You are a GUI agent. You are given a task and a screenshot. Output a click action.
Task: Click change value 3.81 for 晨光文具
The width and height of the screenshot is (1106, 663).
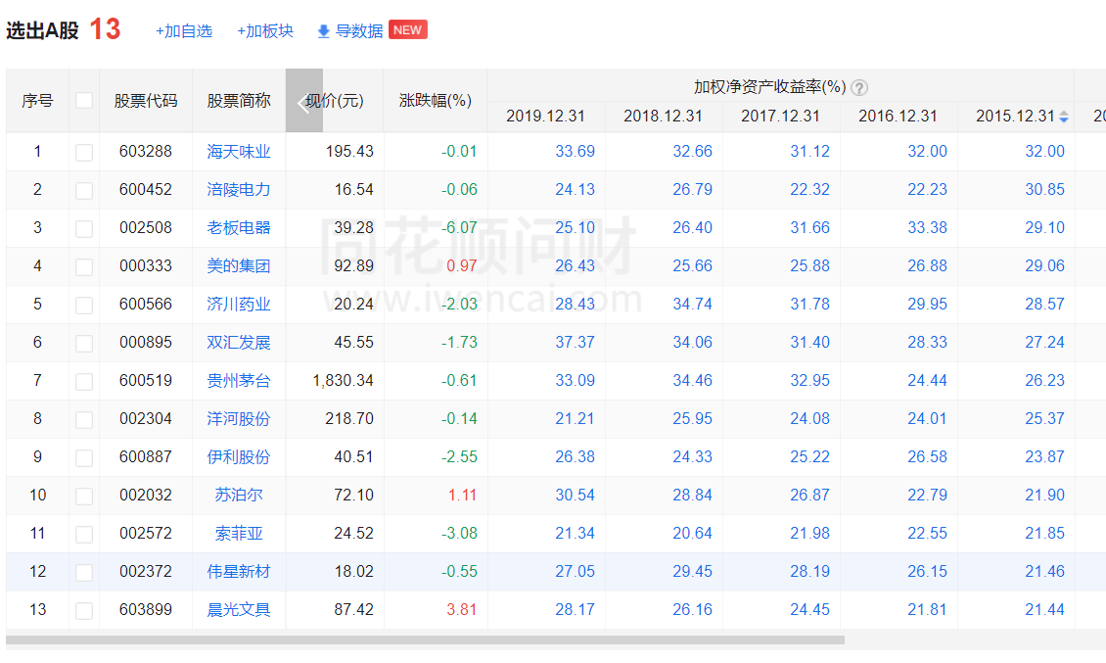(462, 608)
